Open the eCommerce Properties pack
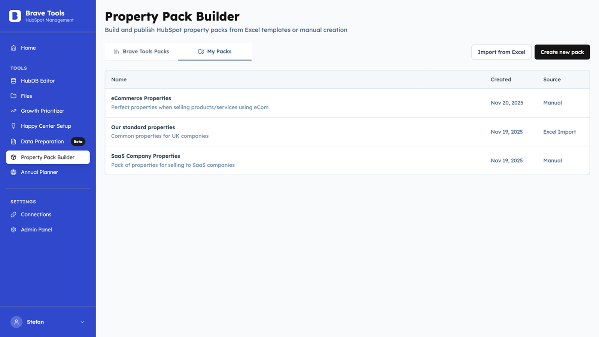Screen dimensions: 599x337 click(141, 98)
